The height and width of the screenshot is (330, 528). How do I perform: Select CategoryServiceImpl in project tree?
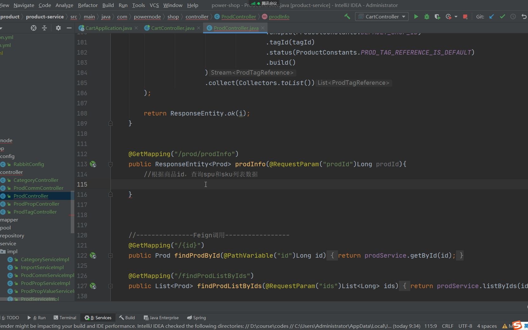(x=45, y=259)
